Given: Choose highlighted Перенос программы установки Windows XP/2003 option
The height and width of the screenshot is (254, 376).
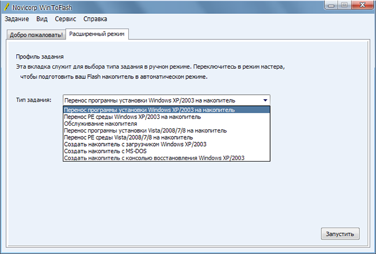Looking at the screenshot, I should tap(149, 110).
